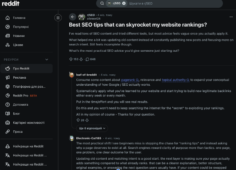
Task: Click the Реклама megaphone icon
Action: 7,78
